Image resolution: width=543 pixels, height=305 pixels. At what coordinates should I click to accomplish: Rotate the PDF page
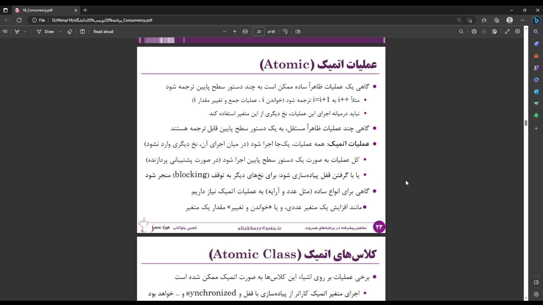tap(285, 31)
